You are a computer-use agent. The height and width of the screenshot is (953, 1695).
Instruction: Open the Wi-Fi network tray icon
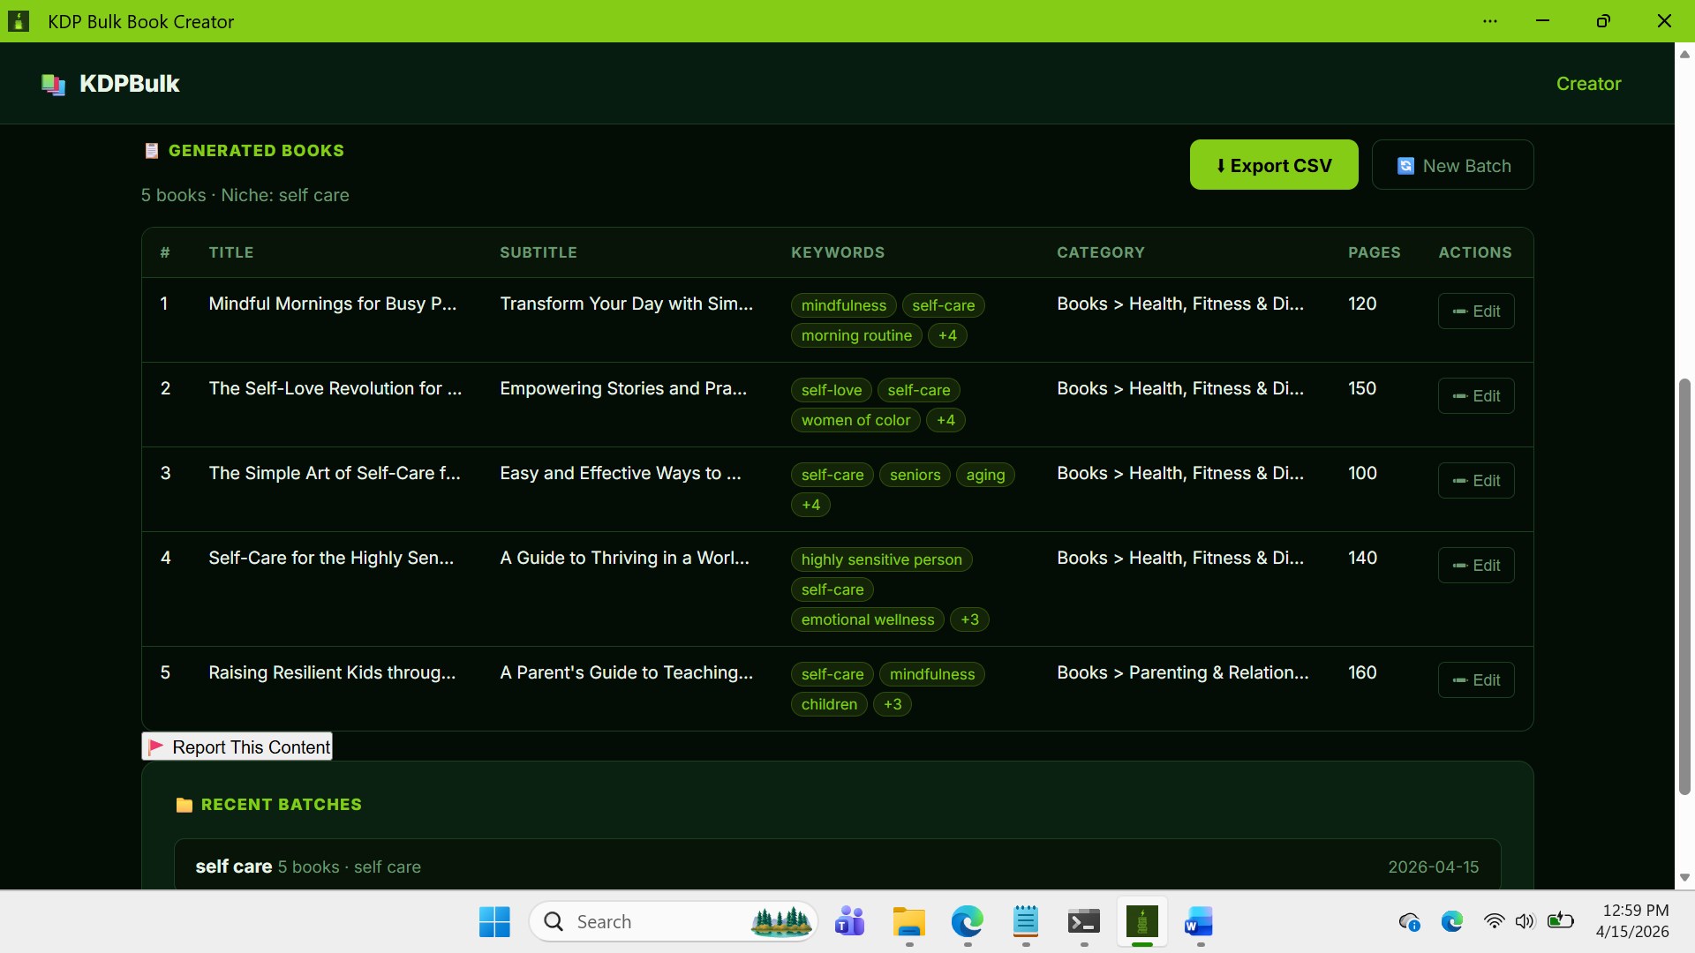pos(1494,922)
